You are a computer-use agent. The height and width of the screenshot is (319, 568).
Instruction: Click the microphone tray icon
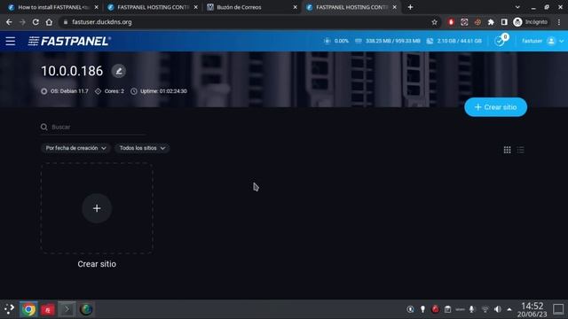[x=471, y=309]
